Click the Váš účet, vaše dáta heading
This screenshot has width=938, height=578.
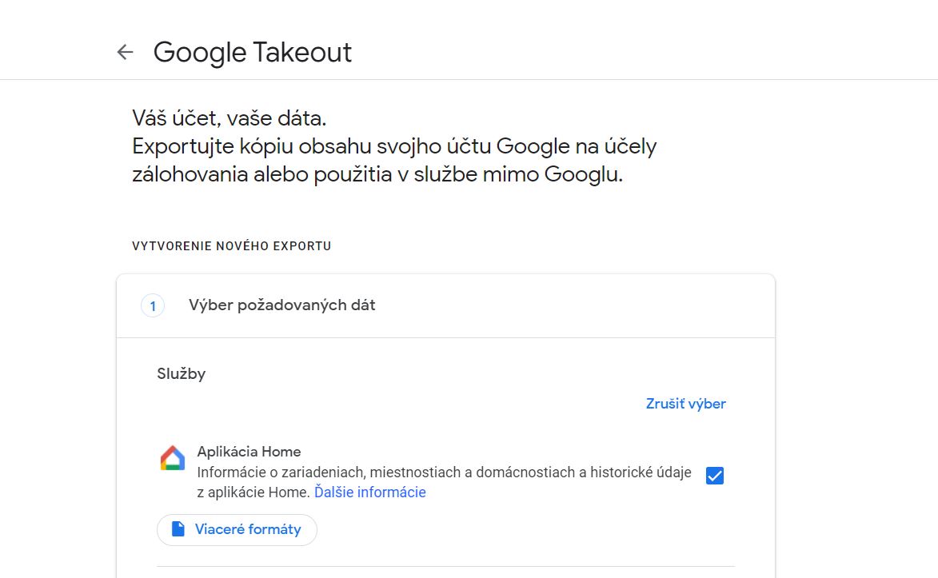click(230, 119)
